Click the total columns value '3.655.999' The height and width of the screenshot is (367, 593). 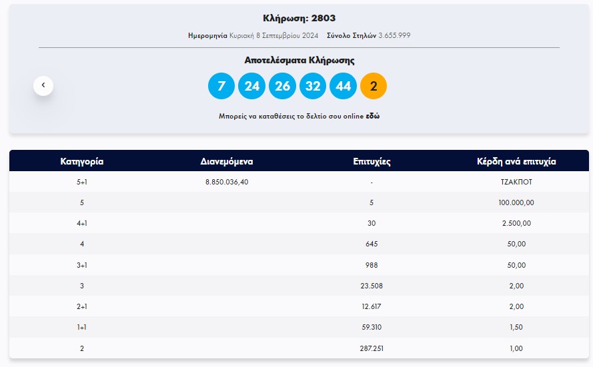click(x=394, y=35)
